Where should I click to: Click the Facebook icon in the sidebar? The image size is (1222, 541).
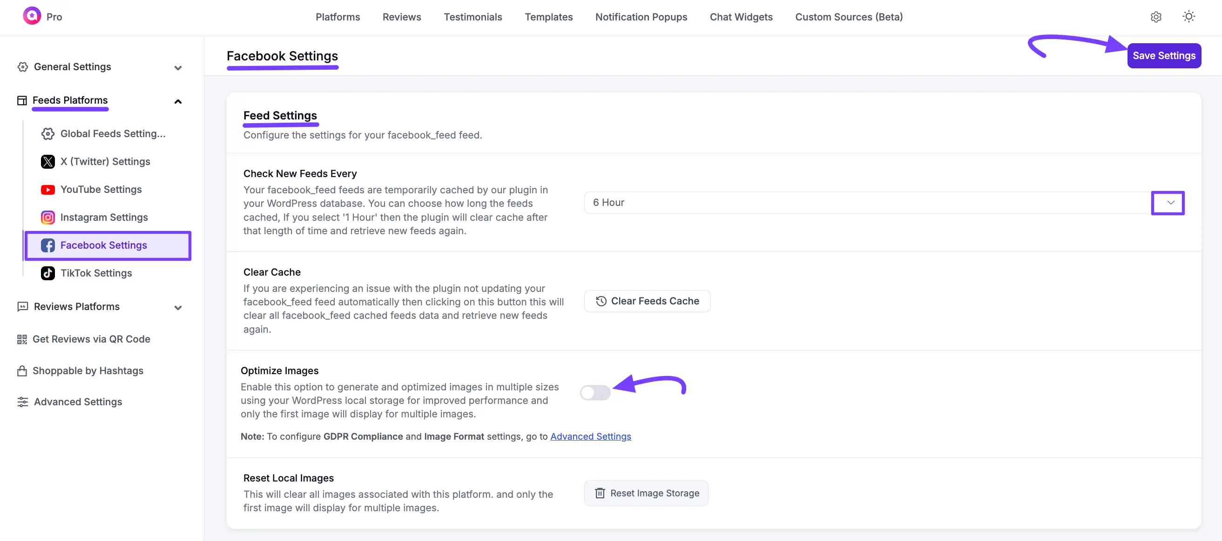point(47,245)
